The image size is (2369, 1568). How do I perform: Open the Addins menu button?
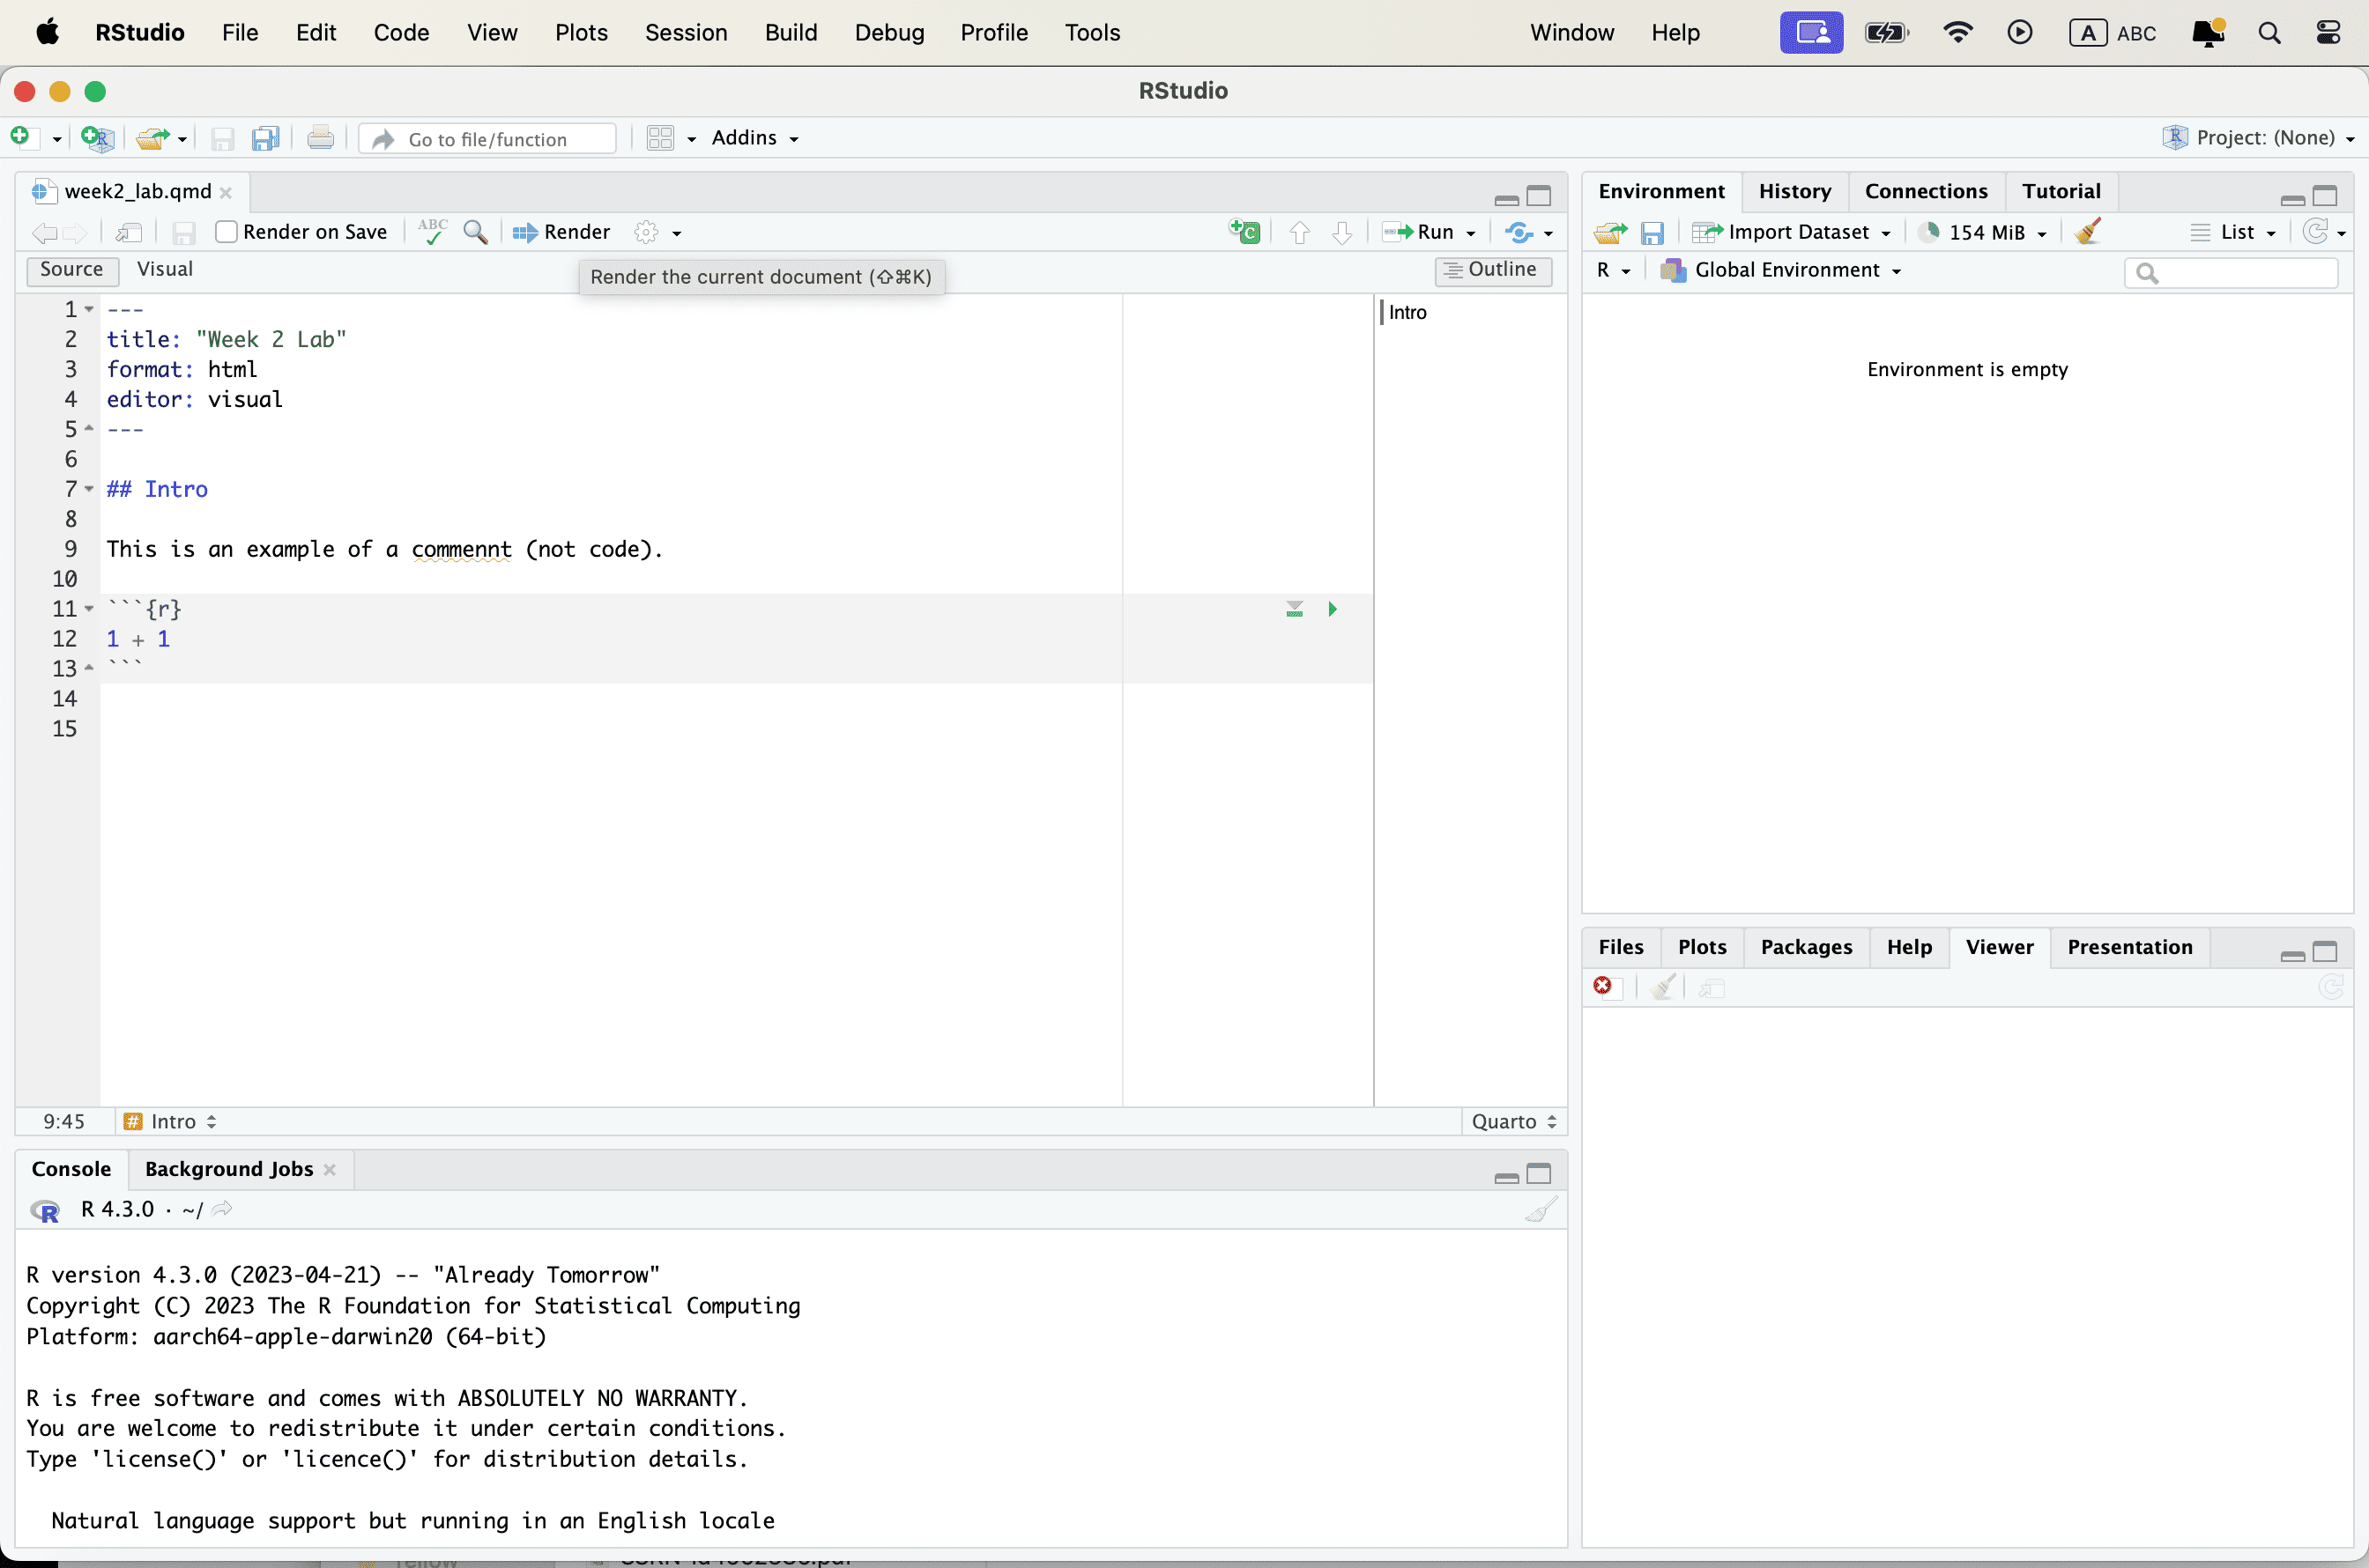point(754,138)
